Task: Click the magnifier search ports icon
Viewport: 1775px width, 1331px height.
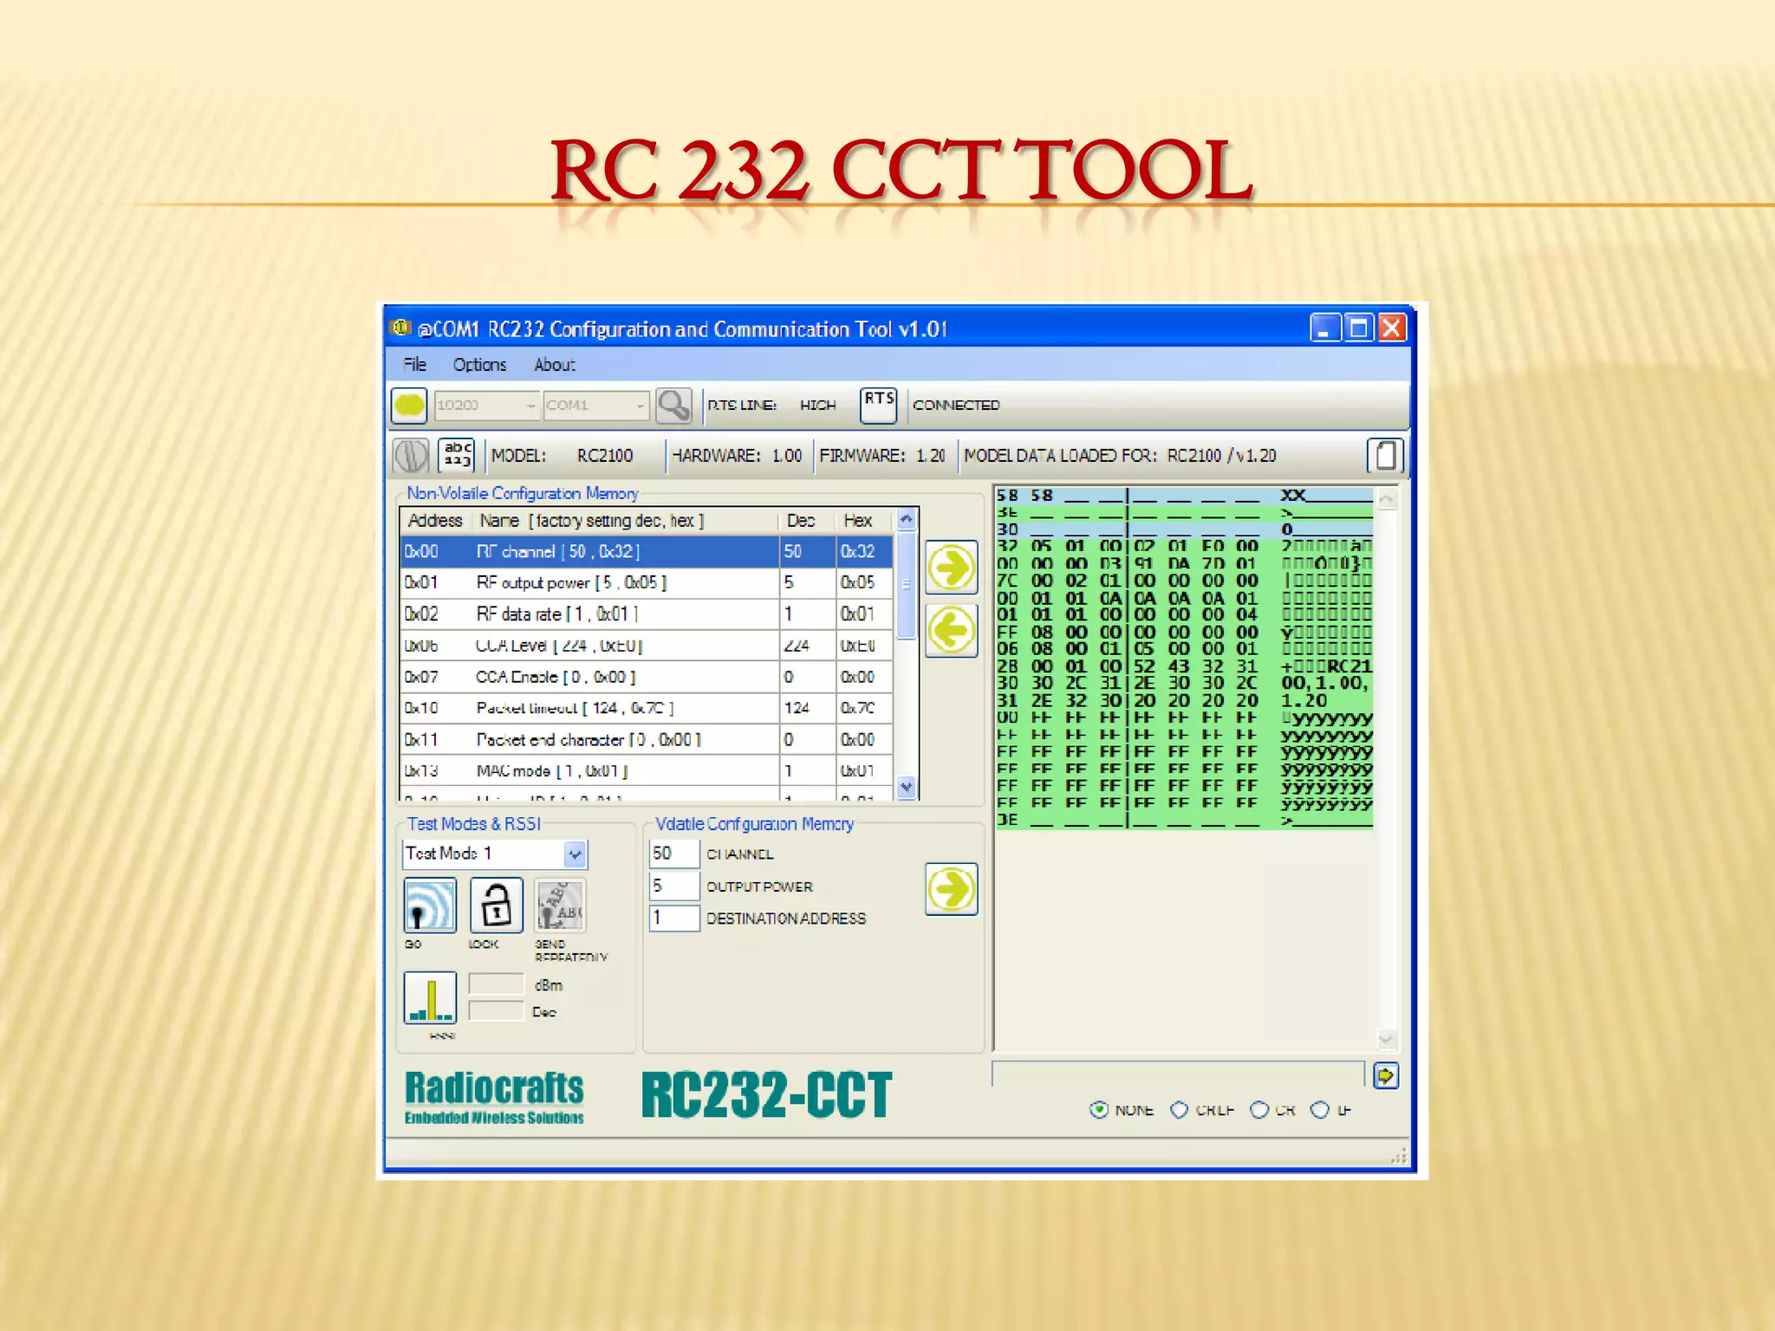Action: tap(673, 405)
